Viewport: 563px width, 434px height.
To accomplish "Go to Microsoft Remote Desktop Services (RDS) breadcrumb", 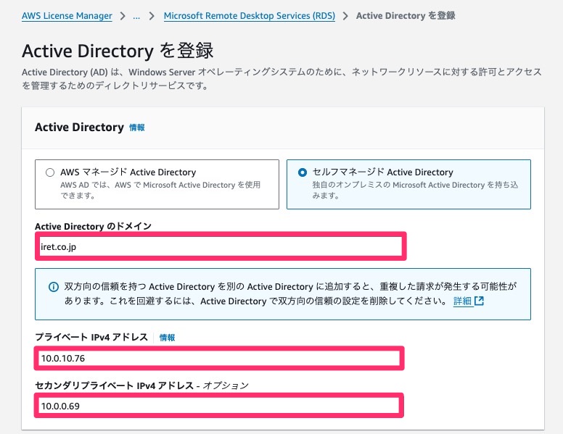I will coord(249,16).
